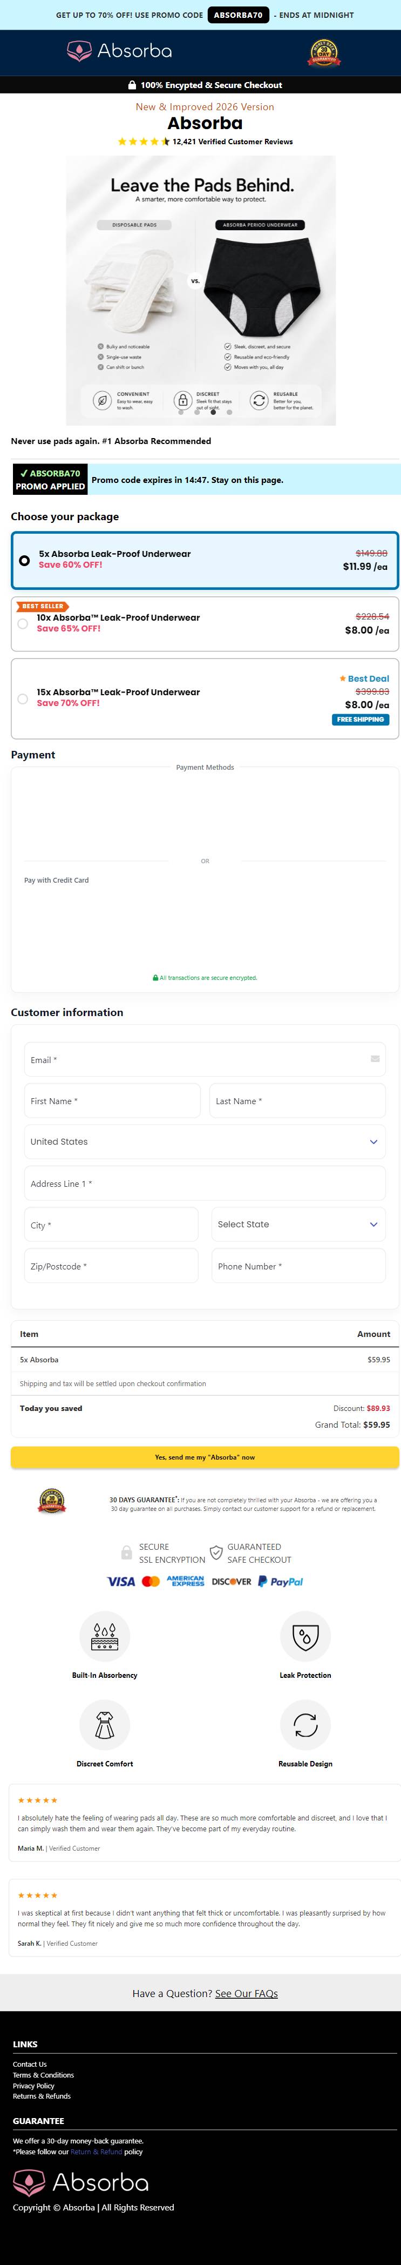Click the 12,421 Verified Customer Reviews text
Image resolution: width=401 pixels, height=2265 pixels.
[x=232, y=142]
